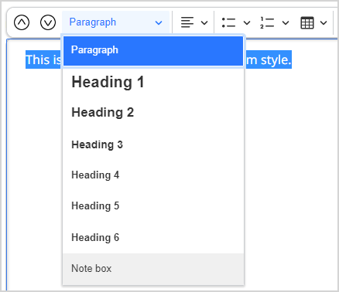The image size is (339, 292).
Task: Select the Paragraph option in the list
Action: pos(153,51)
